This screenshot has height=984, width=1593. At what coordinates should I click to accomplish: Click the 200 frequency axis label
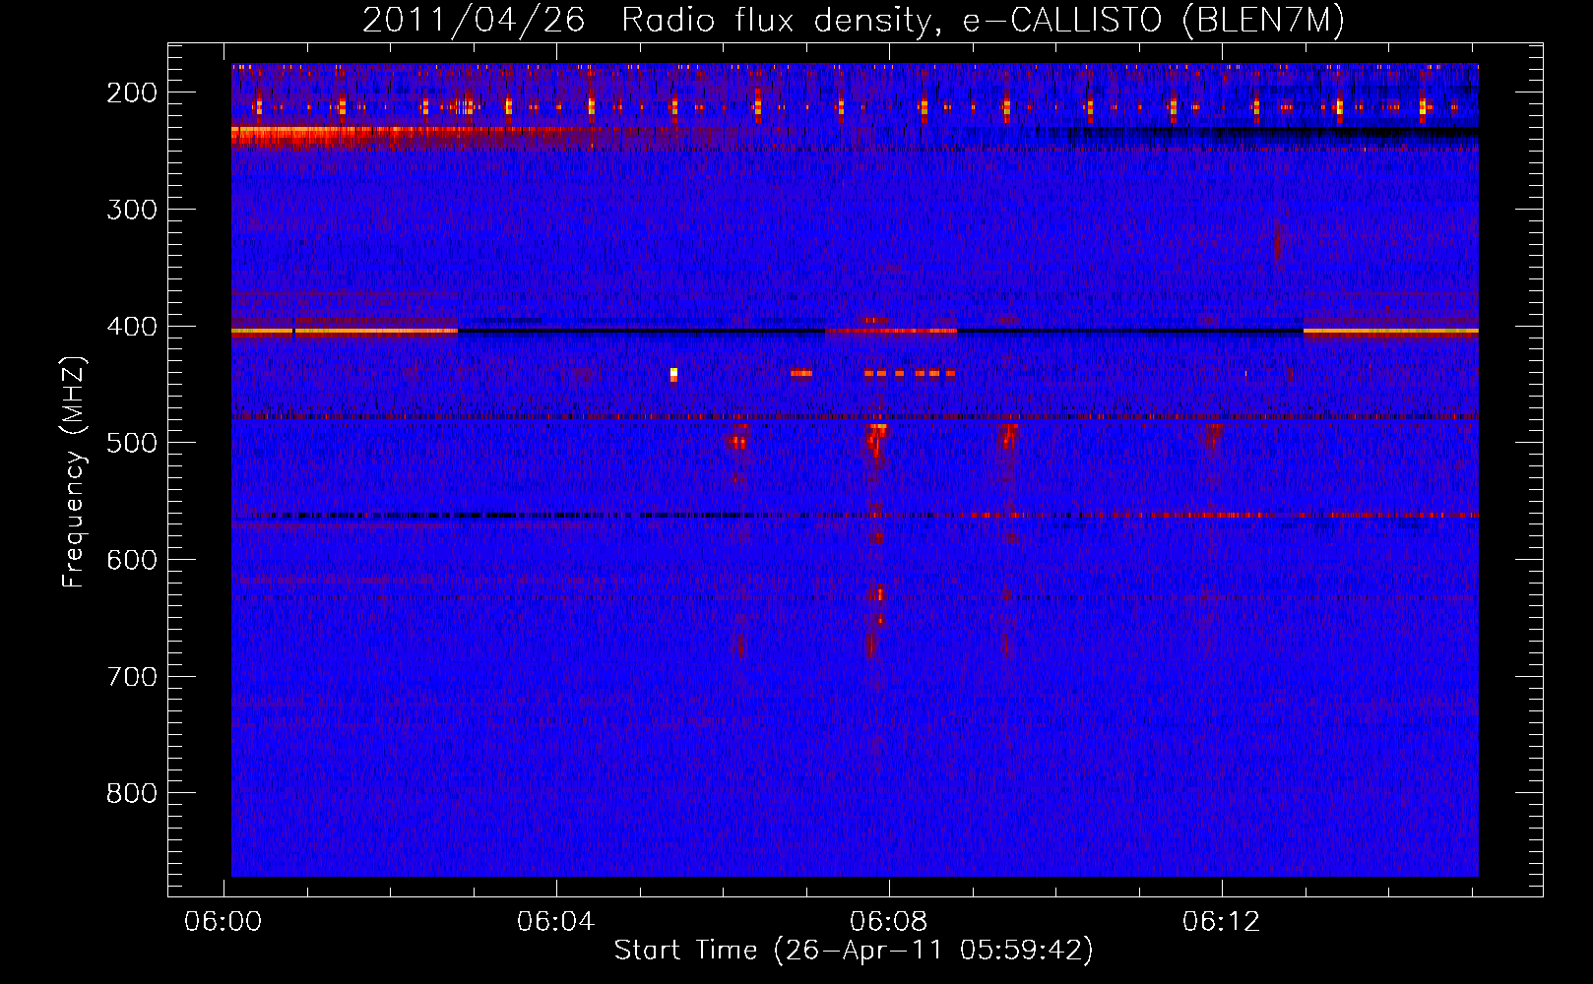click(132, 92)
